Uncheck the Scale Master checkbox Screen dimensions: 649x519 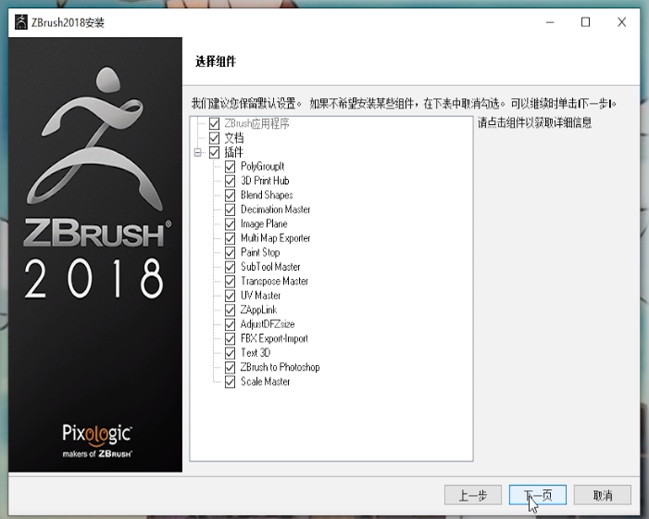click(231, 382)
